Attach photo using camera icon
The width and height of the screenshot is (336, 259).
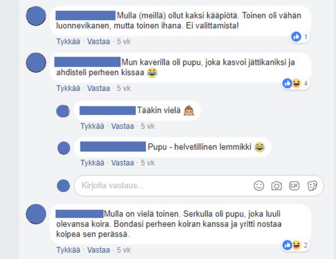point(276,185)
